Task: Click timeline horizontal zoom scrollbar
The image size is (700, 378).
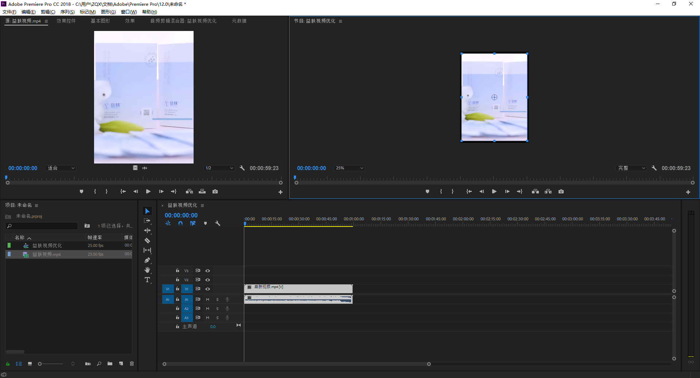Action: tap(296, 364)
